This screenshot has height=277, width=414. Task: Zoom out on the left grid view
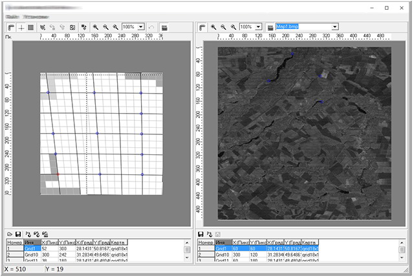[105, 27]
